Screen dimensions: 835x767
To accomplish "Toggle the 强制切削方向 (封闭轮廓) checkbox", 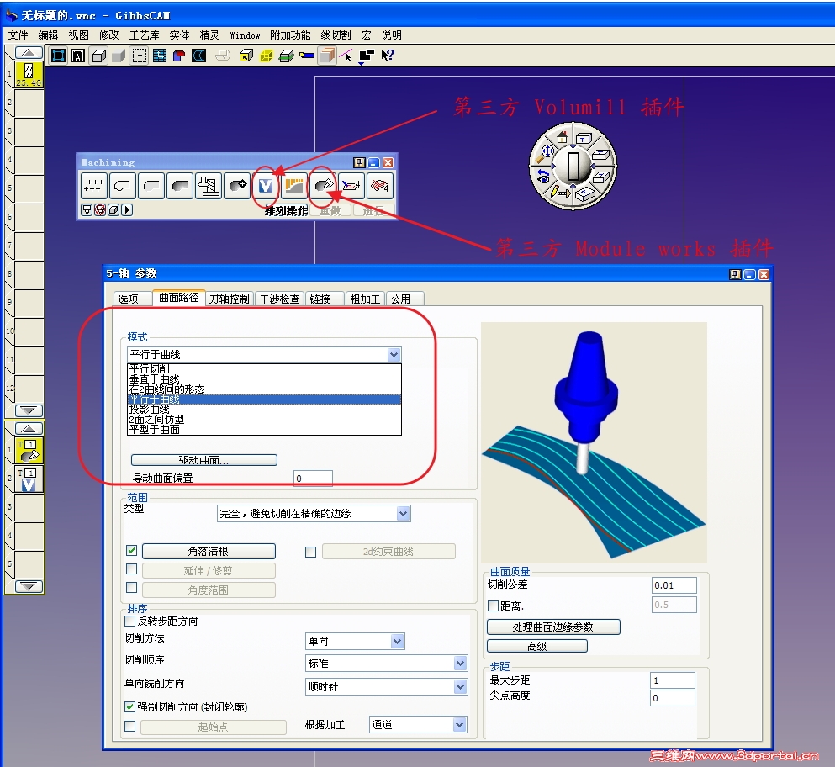I will click(129, 706).
